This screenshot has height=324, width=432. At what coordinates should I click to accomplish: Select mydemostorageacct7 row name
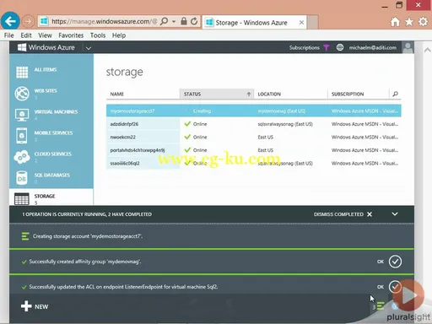coord(132,111)
